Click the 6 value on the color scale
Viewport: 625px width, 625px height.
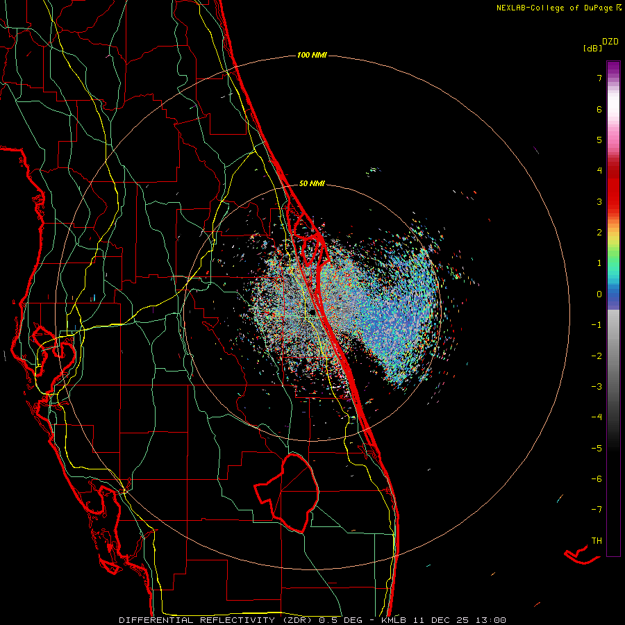click(599, 109)
